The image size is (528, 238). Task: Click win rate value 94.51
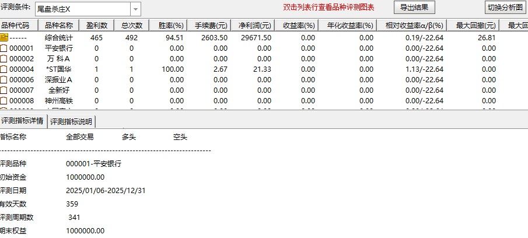click(174, 38)
